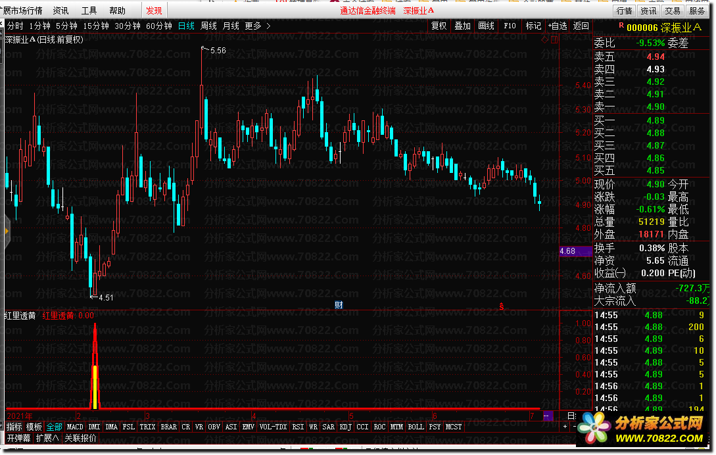Switch indicator to VOL-TDX
The image size is (716, 455).
tap(273, 427)
